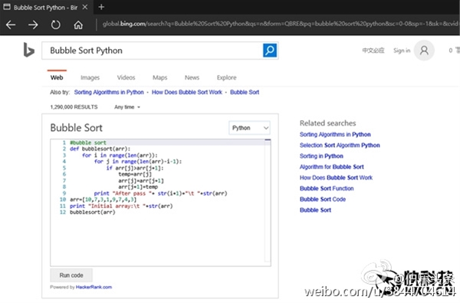Open related search Sorting Algorithms in Python
This screenshot has height=303, width=460.
335,135
